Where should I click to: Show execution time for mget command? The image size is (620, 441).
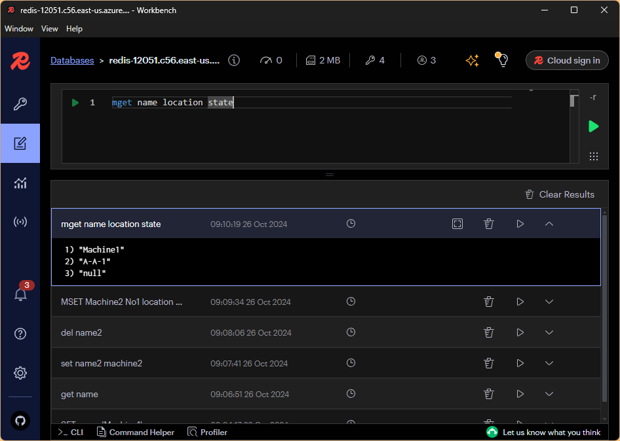351,224
